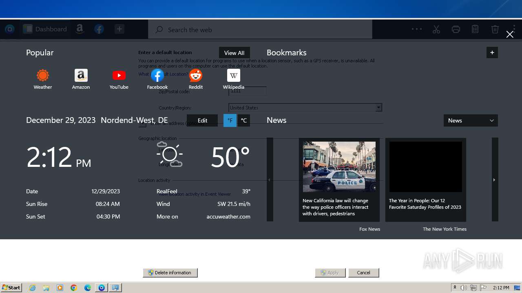Click the View All button
Viewport: 522px width, 293px height.
(234, 53)
